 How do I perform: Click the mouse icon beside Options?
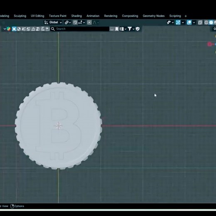pos(12,206)
